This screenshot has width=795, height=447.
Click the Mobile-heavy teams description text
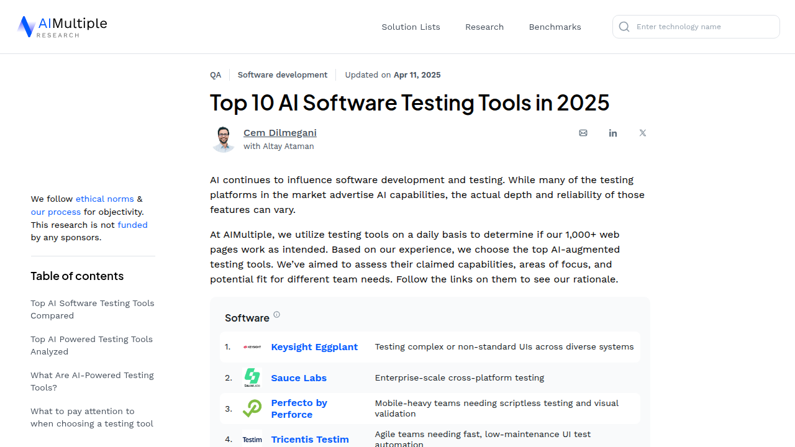tap(497, 409)
